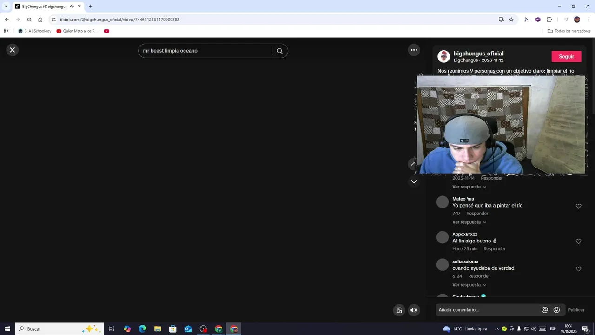
Task: Click the search magnifier icon
Action: 279,51
